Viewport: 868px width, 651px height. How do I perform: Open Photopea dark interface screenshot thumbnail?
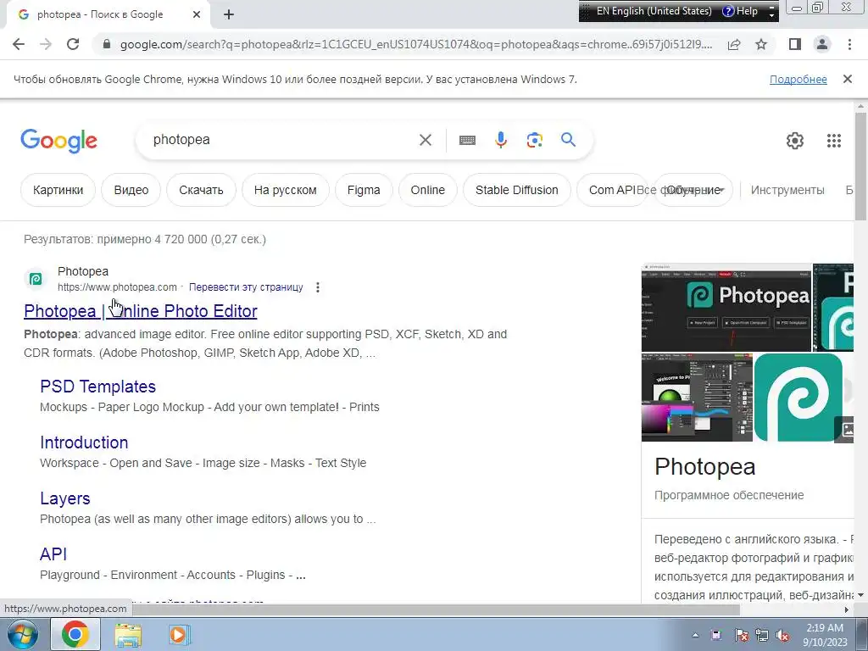(726, 308)
